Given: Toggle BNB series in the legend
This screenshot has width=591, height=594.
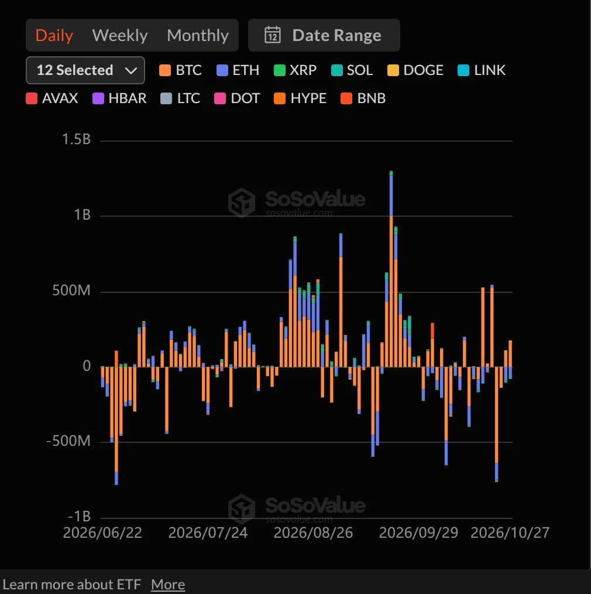Looking at the screenshot, I should [363, 98].
